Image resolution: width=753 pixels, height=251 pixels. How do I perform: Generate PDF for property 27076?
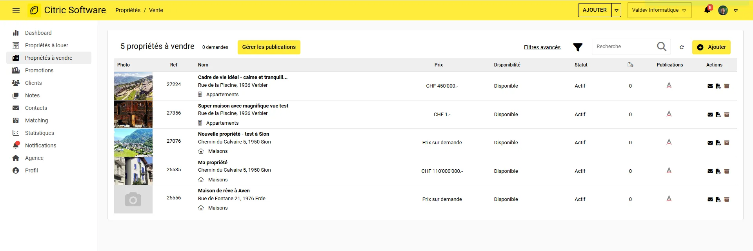(x=718, y=143)
